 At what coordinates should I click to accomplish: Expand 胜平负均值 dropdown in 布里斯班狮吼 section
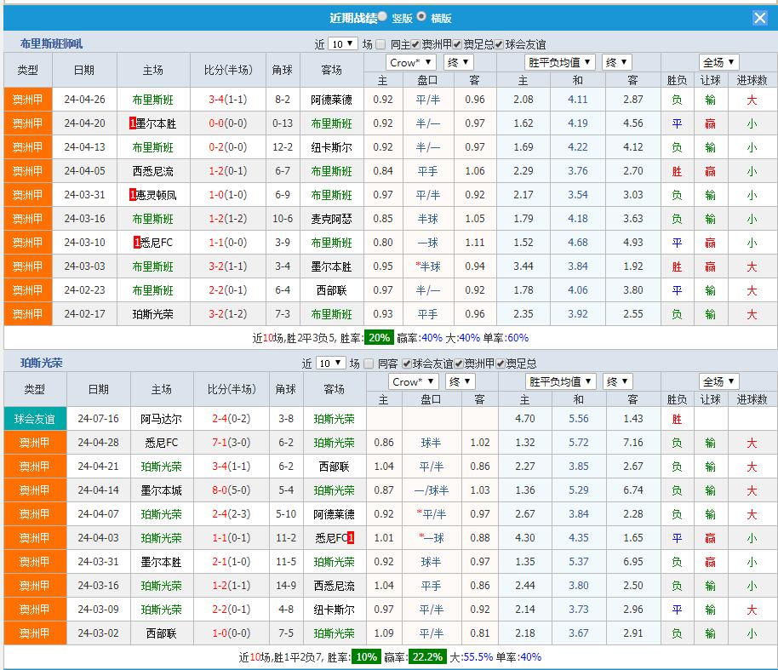pyautogui.click(x=559, y=62)
